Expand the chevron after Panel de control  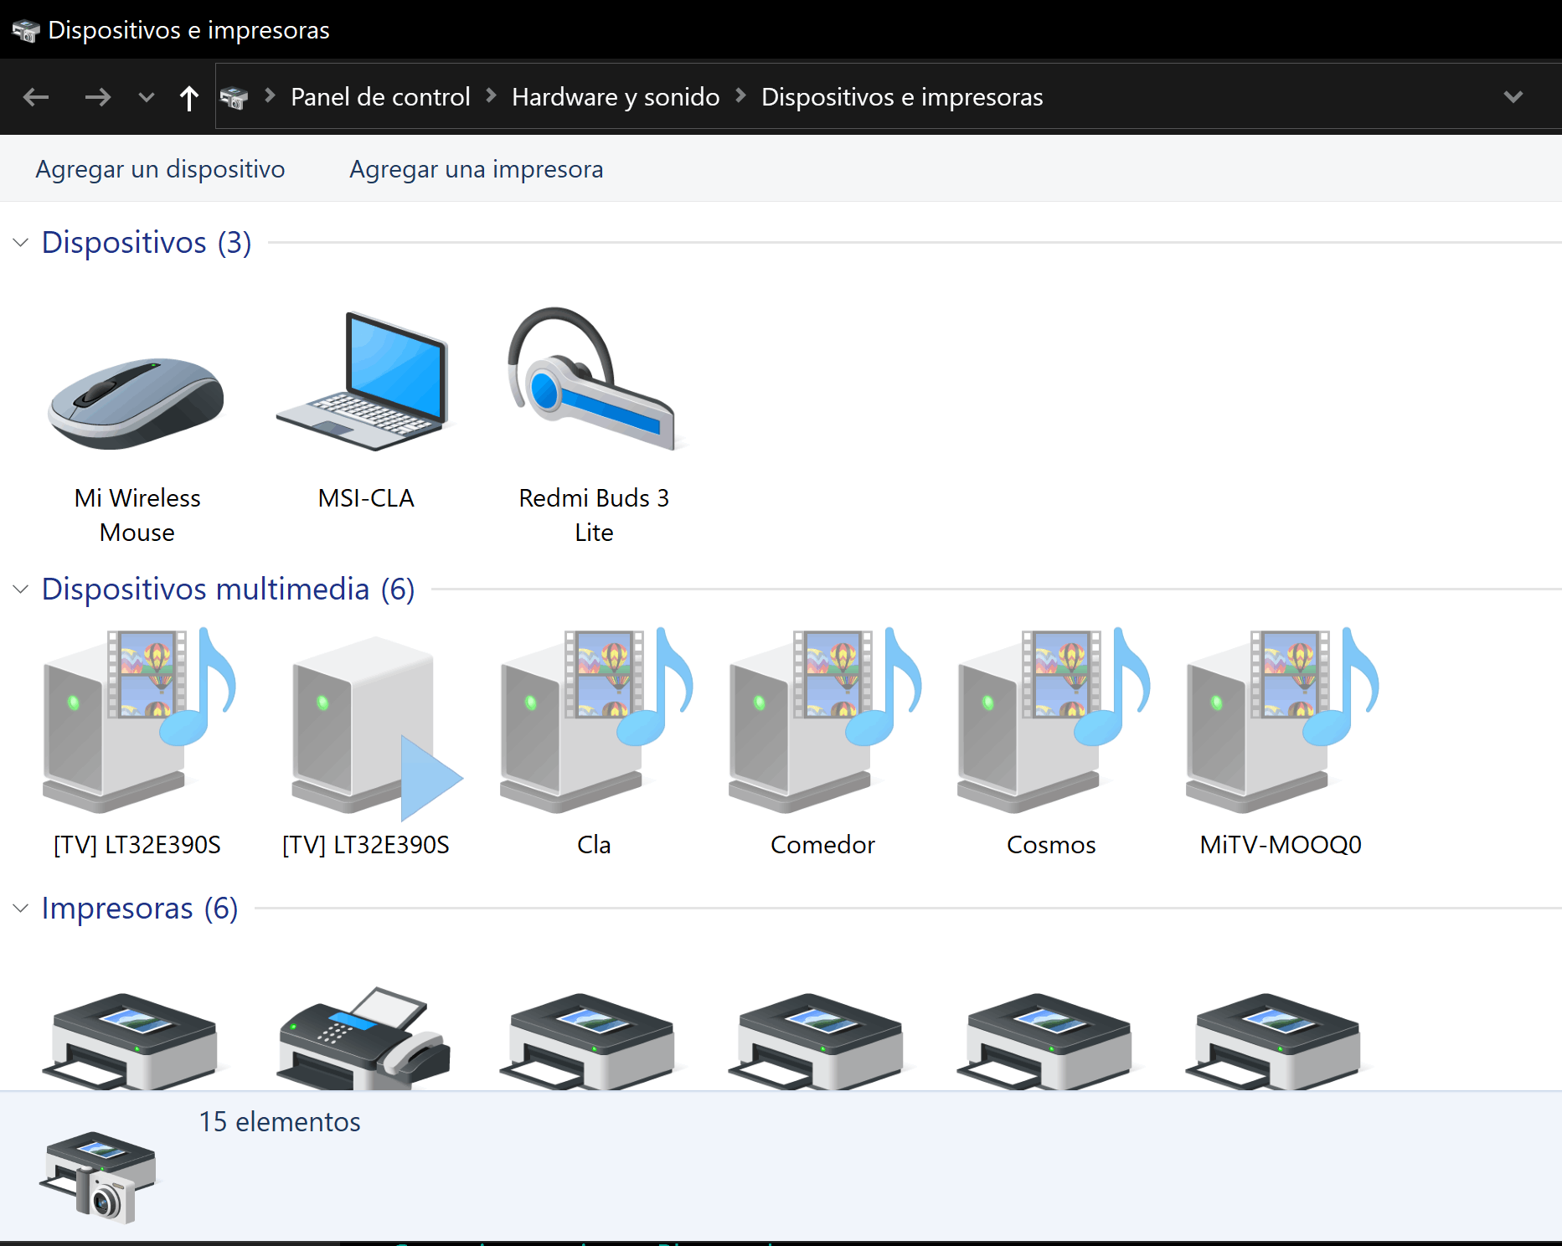tap(492, 96)
